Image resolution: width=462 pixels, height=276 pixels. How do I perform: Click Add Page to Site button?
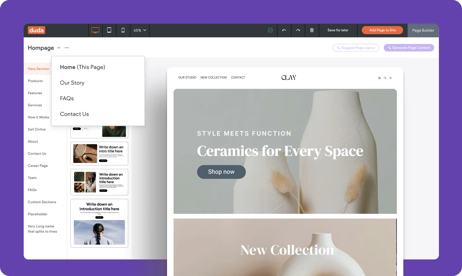(382, 30)
